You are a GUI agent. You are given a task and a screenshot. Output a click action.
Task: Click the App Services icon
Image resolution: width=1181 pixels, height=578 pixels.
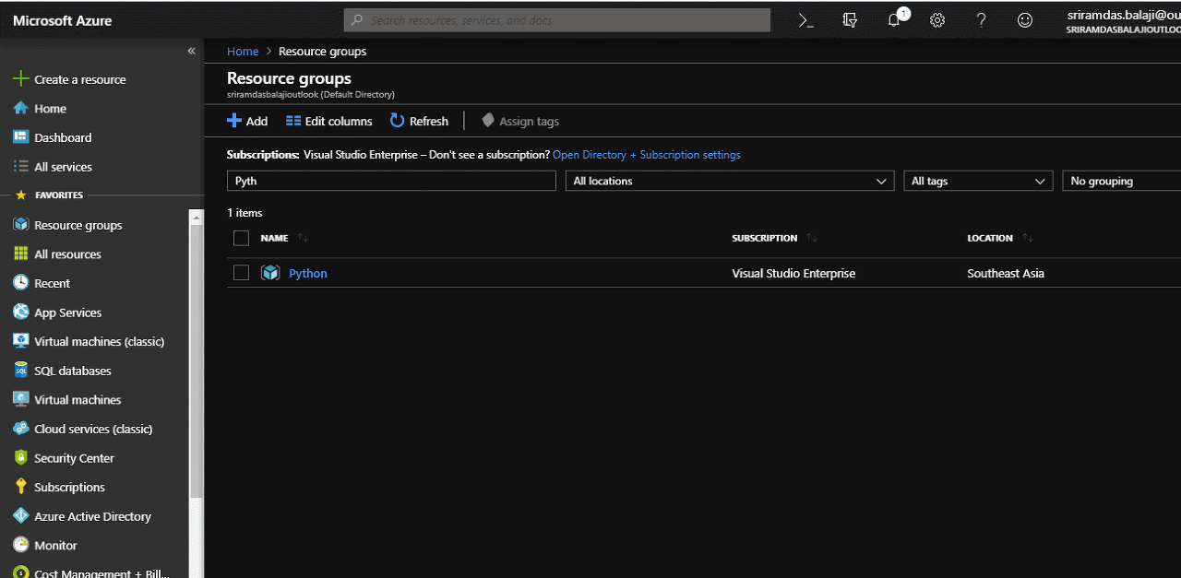click(20, 313)
